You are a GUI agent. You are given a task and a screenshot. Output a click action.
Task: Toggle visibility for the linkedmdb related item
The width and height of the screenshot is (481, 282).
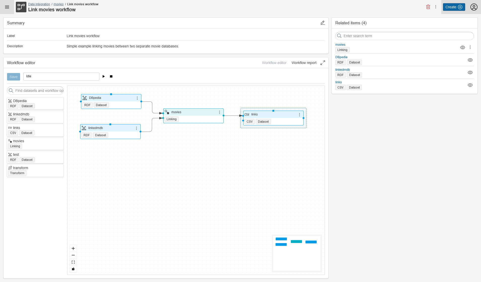(470, 73)
